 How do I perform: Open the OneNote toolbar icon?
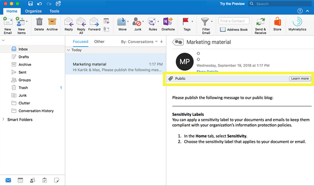169,22
